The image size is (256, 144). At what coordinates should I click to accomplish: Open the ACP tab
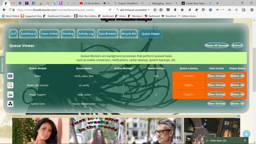[13, 34]
